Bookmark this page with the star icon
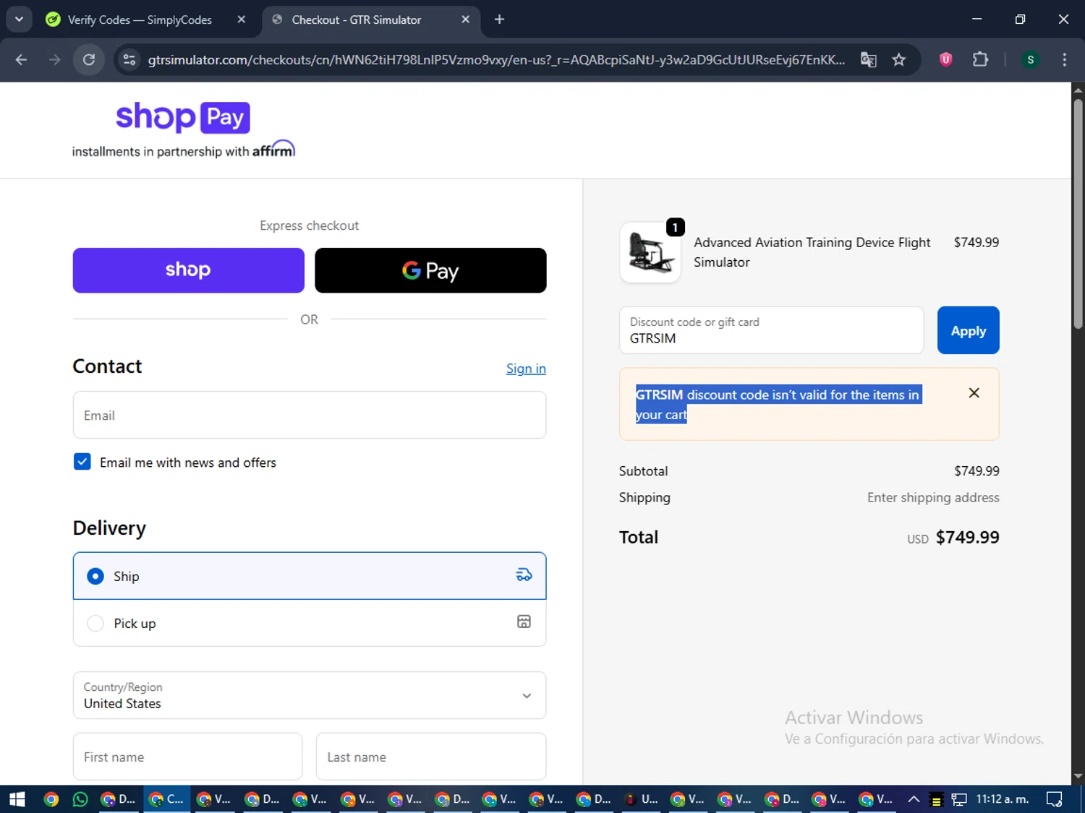The height and width of the screenshot is (813, 1085). 899,60
